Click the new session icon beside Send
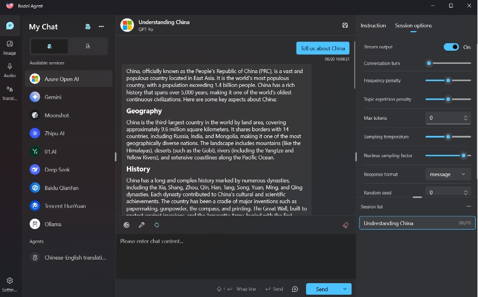 click(x=295, y=289)
